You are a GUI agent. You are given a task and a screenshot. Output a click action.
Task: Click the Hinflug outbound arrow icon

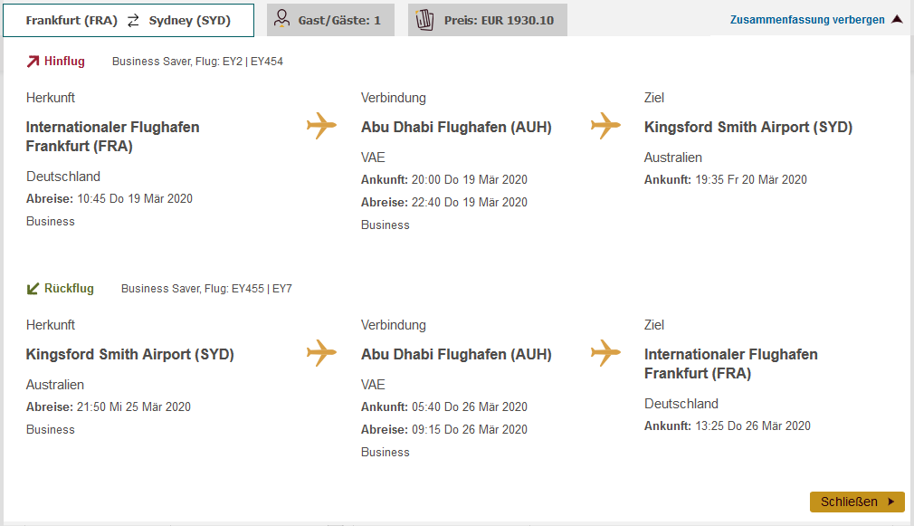tap(33, 62)
